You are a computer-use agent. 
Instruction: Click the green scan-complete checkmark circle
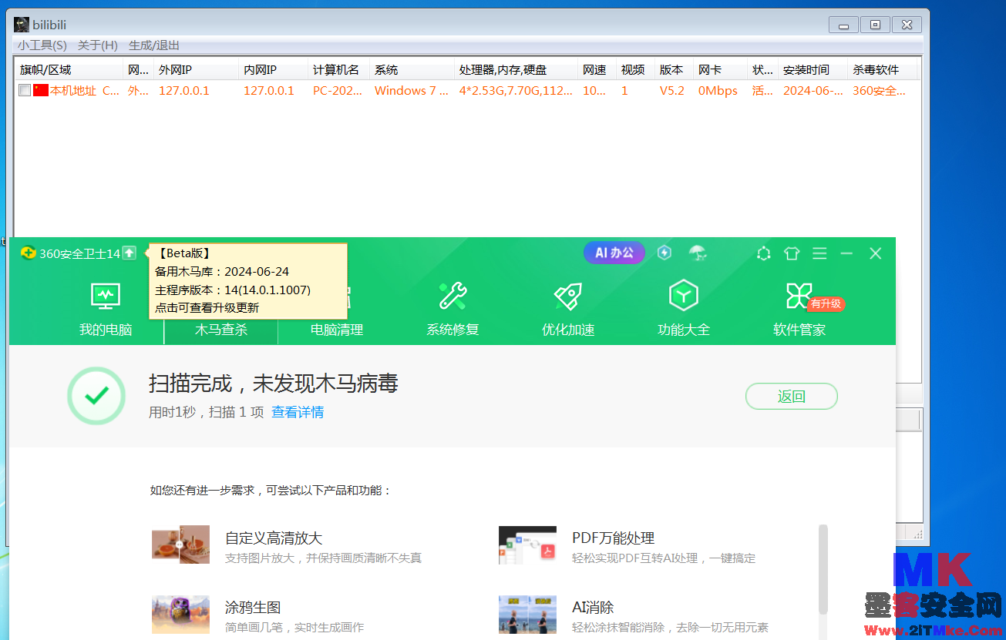click(96, 396)
